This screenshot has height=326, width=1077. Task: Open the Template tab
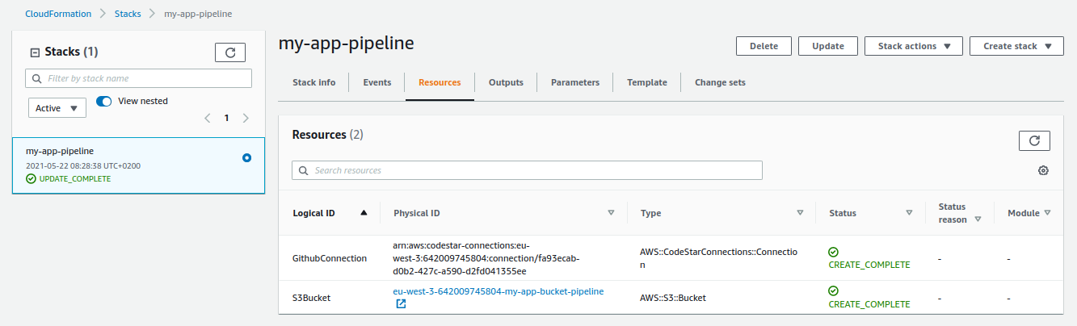pos(647,82)
